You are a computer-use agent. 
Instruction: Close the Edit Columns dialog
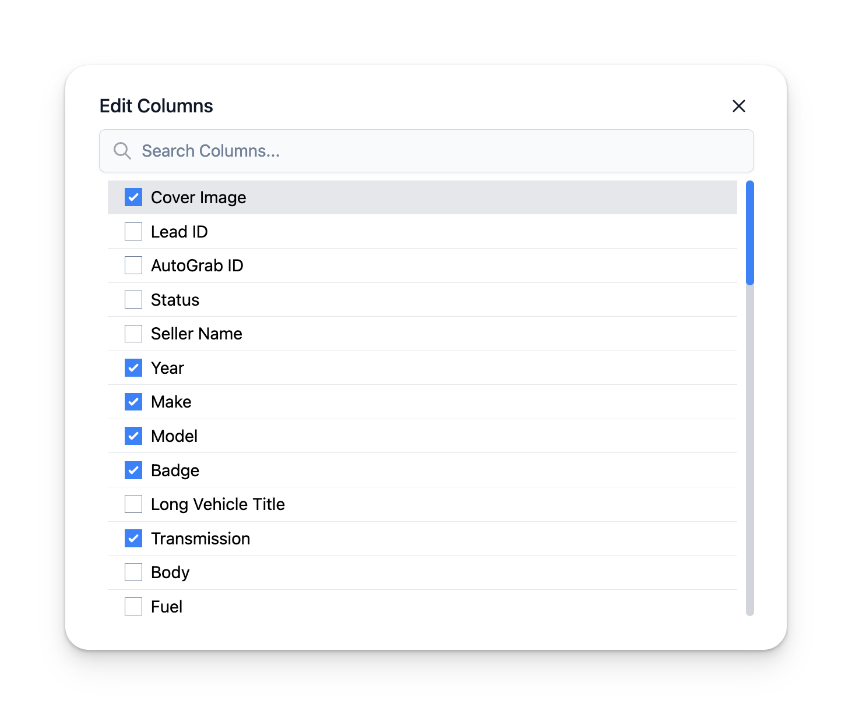(738, 106)
